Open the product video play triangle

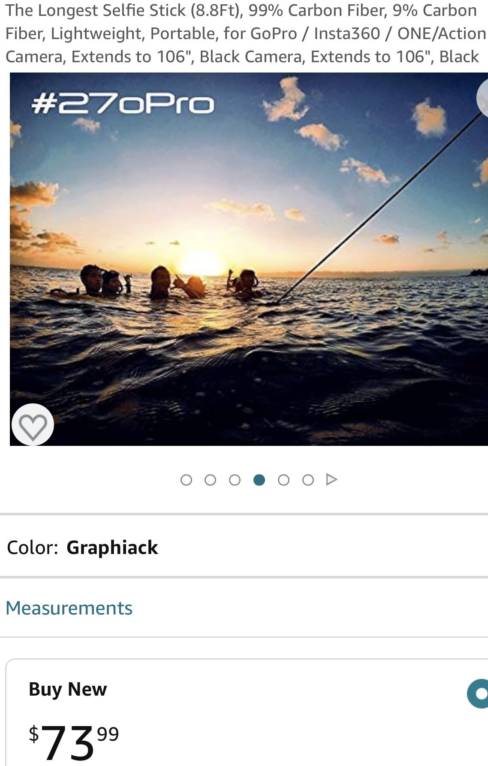tap(331, 479)
